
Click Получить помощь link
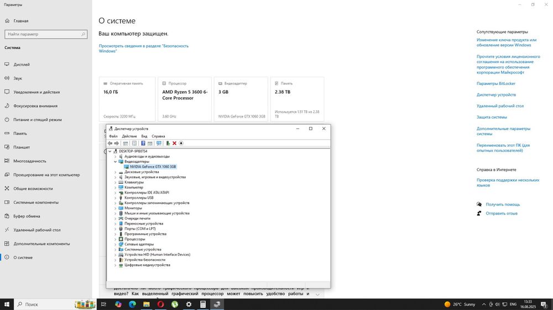tap(503, 205)
